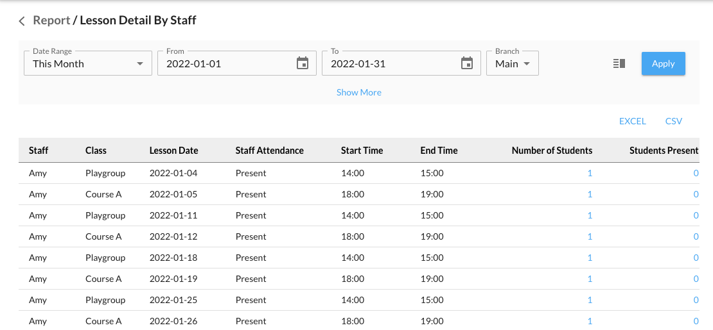Click the Staff Attendance column header

[269, 151]
